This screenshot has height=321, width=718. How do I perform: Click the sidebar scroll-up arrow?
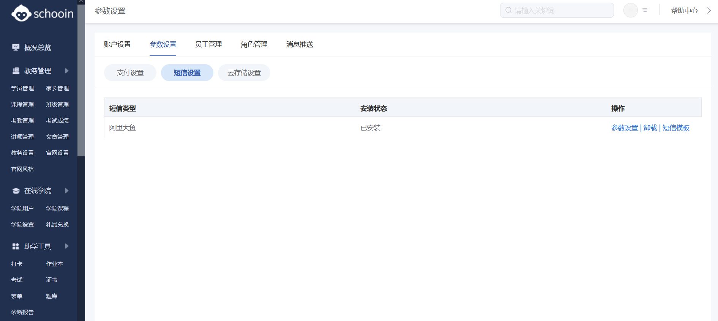pyautogui.click(x=81, y=2)
